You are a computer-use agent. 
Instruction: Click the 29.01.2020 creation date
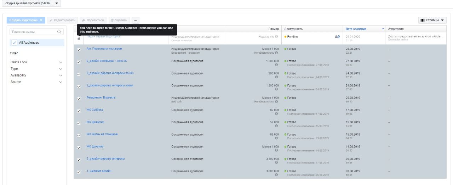tap(353, 37)
